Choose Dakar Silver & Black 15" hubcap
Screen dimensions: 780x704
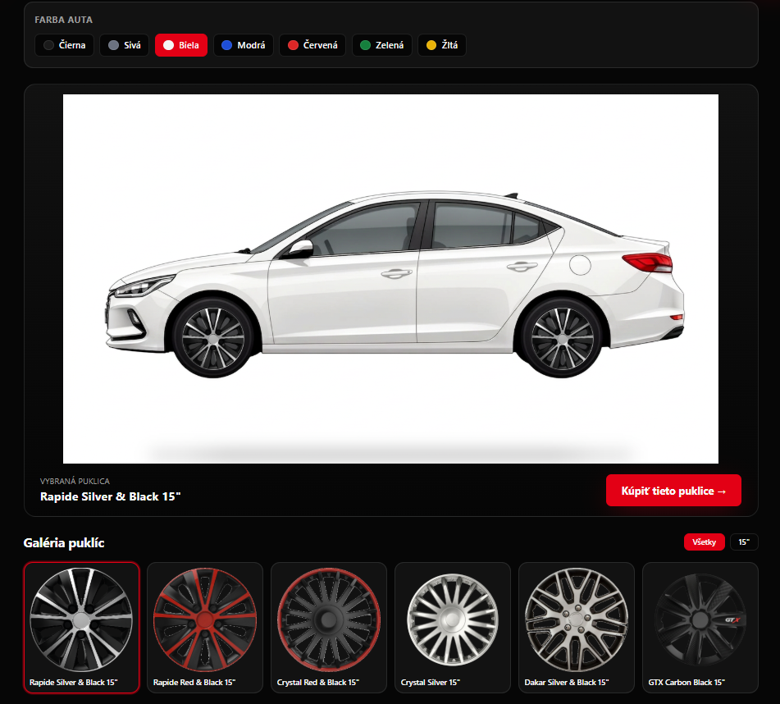(577, 628)
